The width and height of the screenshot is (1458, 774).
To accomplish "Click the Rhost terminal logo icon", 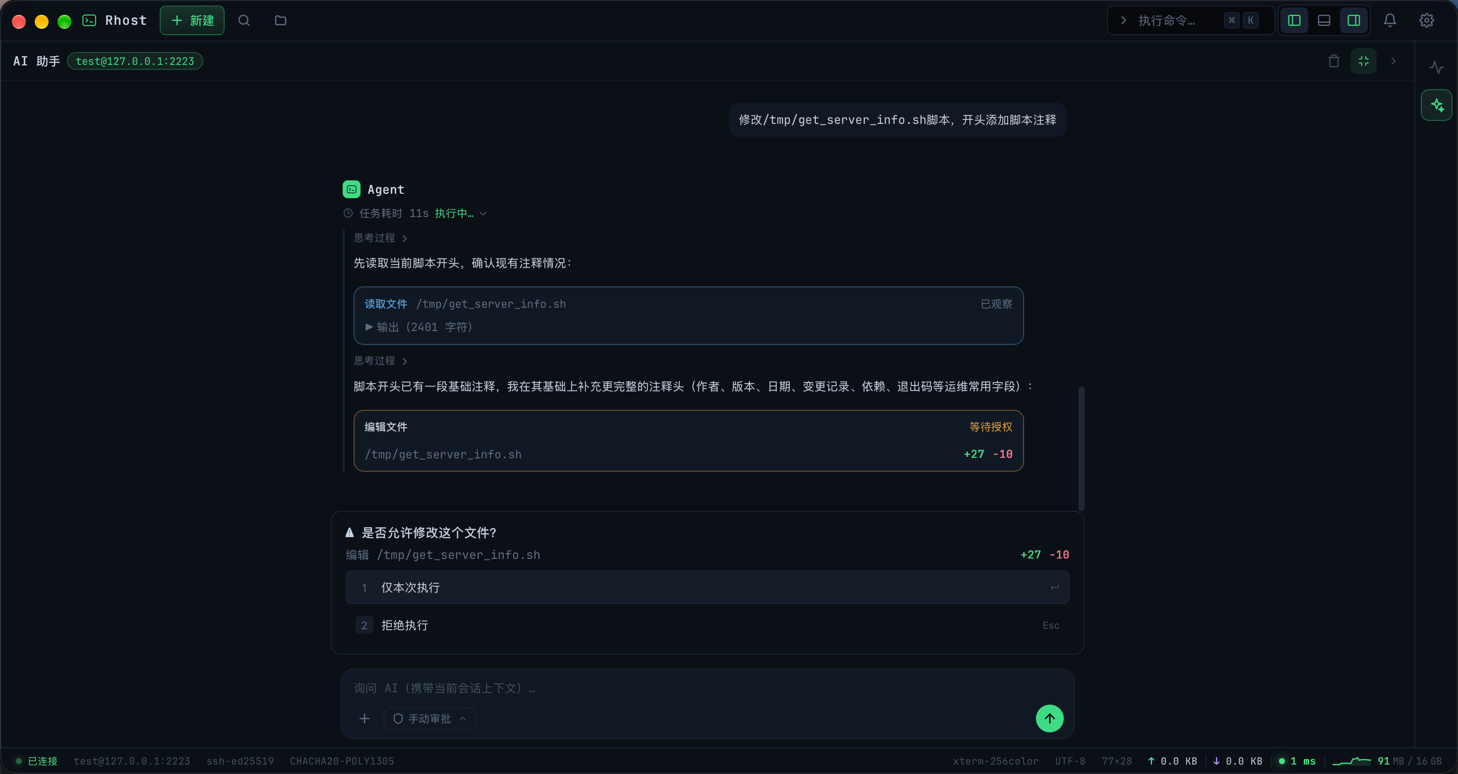I will [x=89, y=20].
